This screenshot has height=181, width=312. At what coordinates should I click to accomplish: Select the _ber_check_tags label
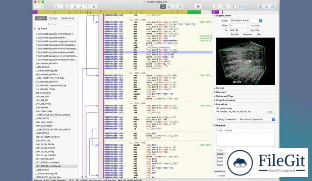[x=44, y=111]
